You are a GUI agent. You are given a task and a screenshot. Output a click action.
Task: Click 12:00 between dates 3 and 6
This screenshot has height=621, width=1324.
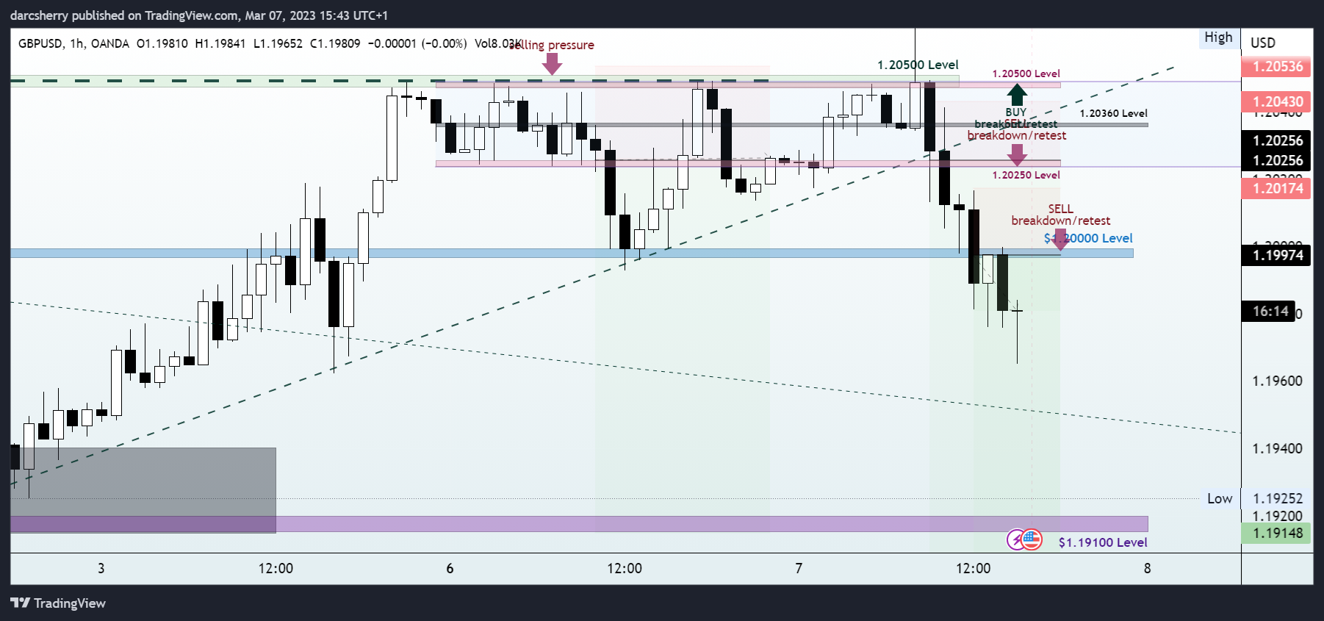click(276, 568)
